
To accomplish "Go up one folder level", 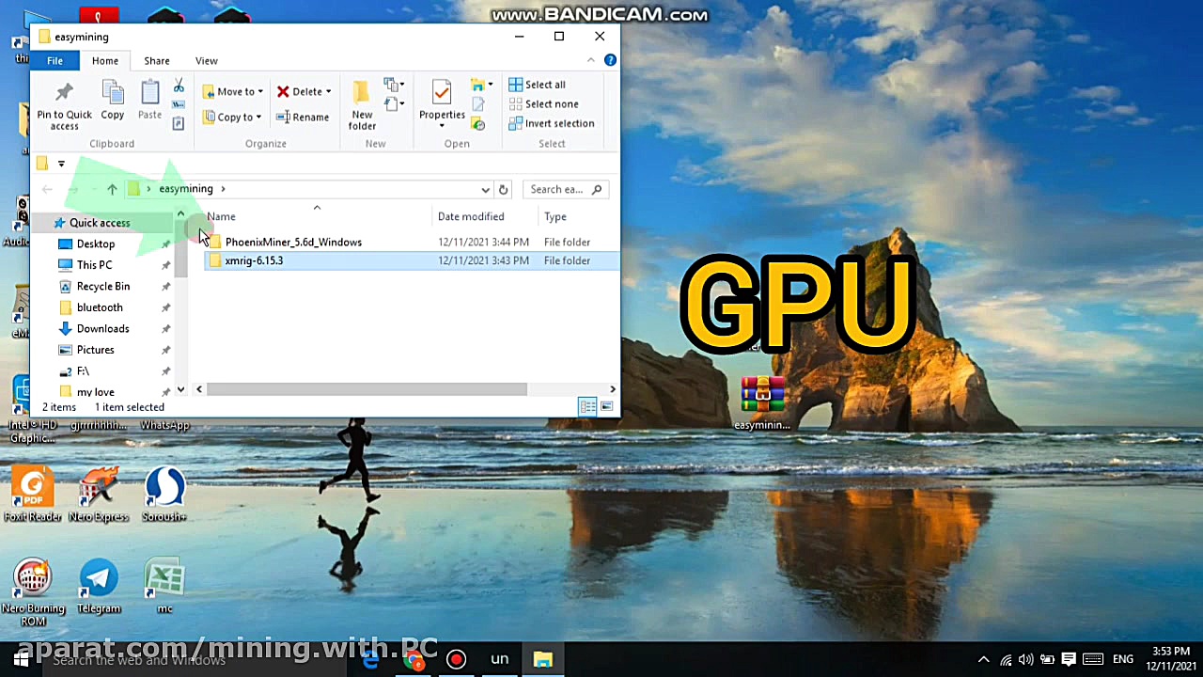I will pos(112,189).
